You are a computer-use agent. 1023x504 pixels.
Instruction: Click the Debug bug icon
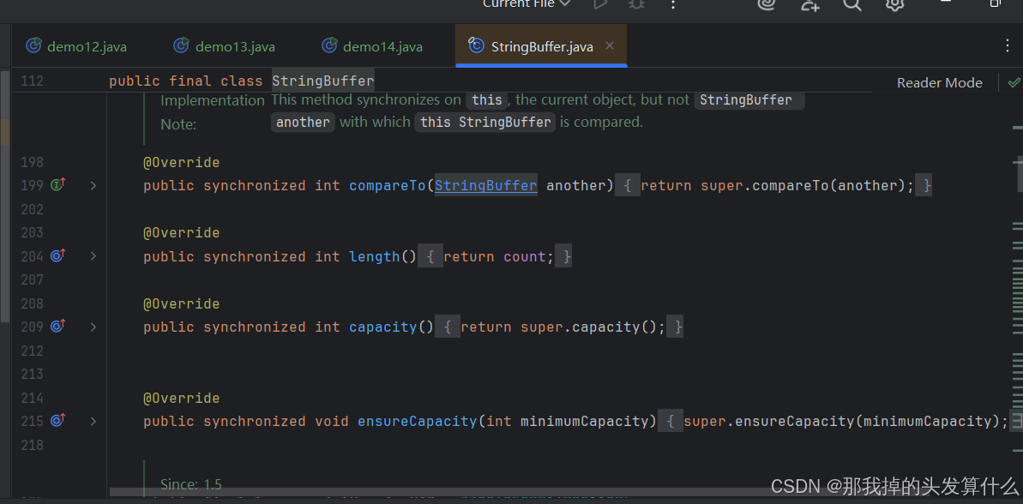tap(636, 4)
